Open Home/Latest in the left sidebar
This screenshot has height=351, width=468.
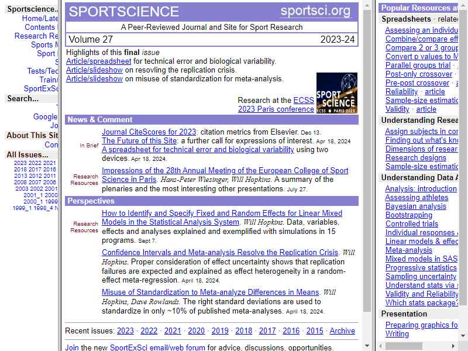(x=40, y=19)
